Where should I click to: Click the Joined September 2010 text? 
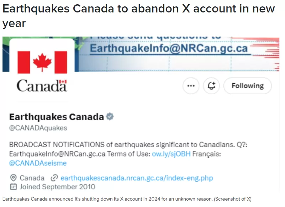[57, 187]
